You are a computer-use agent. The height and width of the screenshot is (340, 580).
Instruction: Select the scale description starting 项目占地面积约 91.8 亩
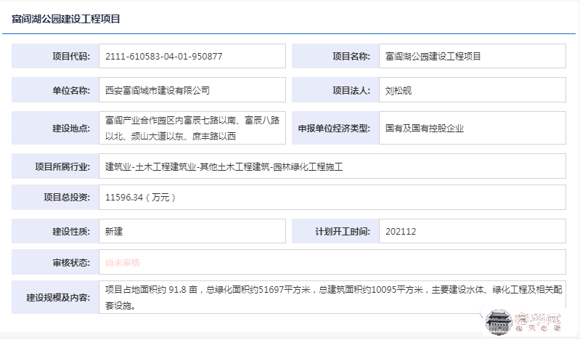334,297
